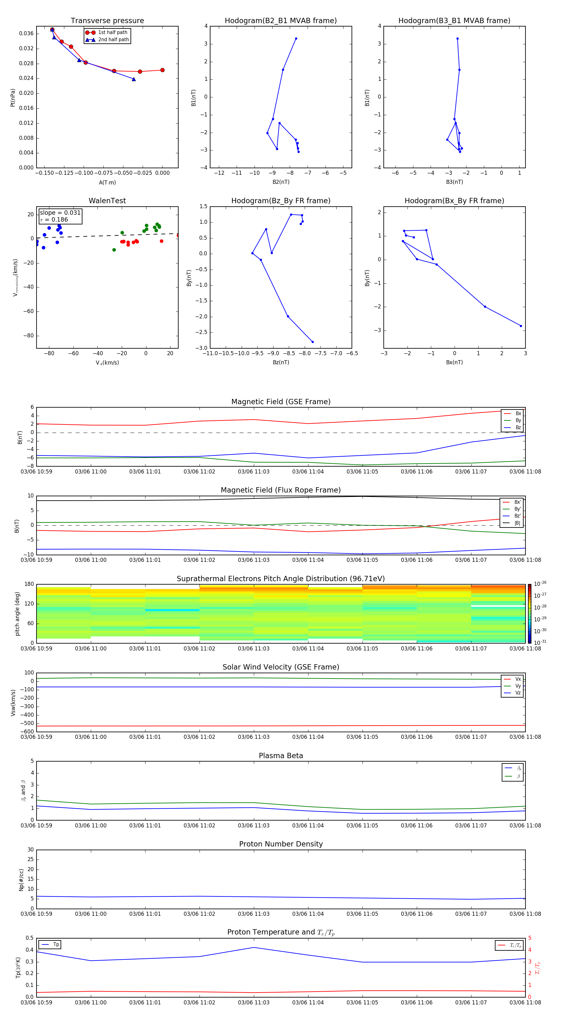Click the Suprathermal Electrons Pitch Angle Distribution title
Screen dimensions: 562x1030
click(x=281, y=579)
